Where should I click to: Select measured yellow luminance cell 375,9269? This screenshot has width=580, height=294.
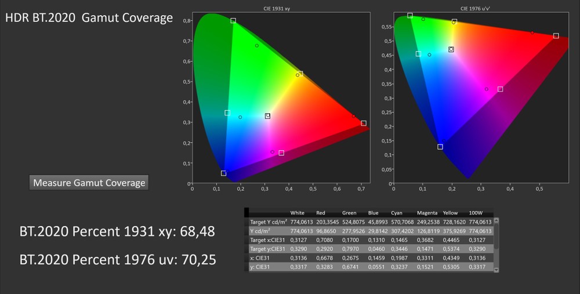coord(454,231)
